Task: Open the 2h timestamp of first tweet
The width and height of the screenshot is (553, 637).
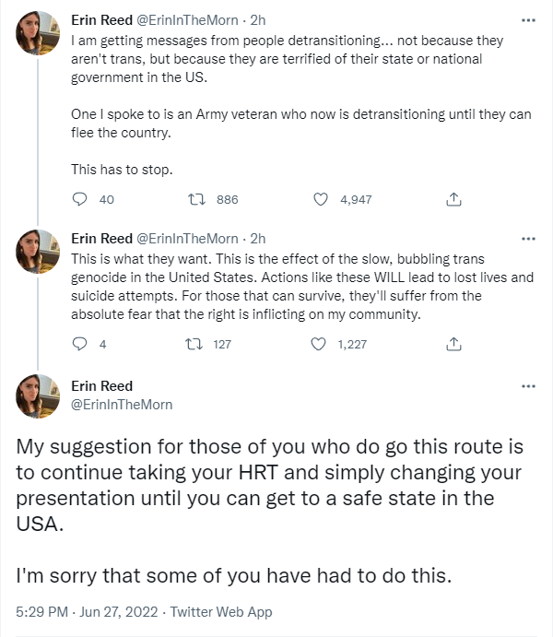Action: pos(258,19)
